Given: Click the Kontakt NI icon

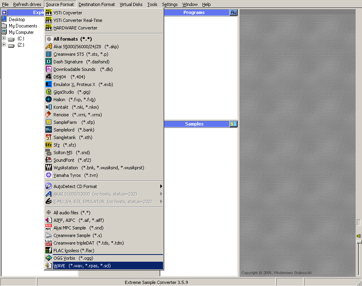Looking at the screenshot, I should point(49,107).
